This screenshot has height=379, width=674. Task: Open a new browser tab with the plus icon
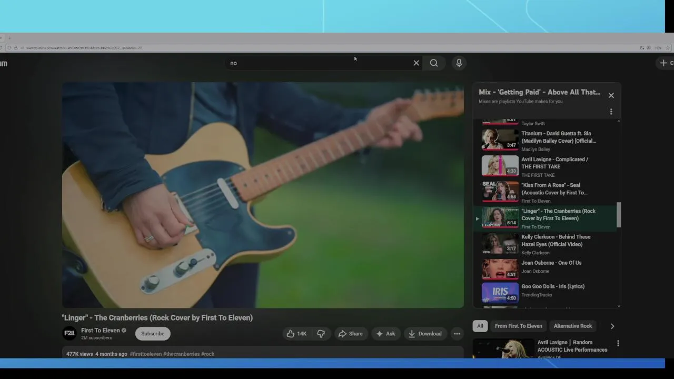tap(9, 38)
